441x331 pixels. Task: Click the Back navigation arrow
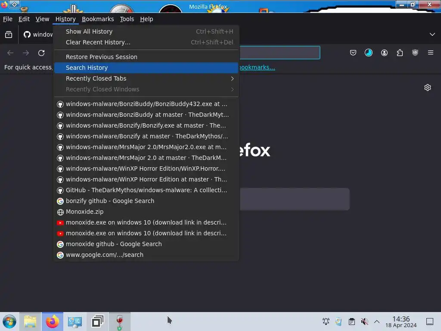pyautogui.click(x=10, y=53)
